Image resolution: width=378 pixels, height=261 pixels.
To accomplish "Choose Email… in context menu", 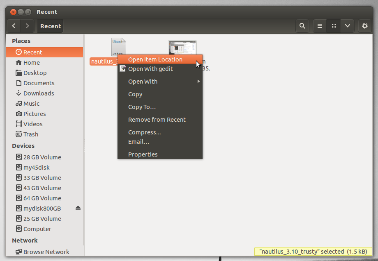I will [160, 142].
